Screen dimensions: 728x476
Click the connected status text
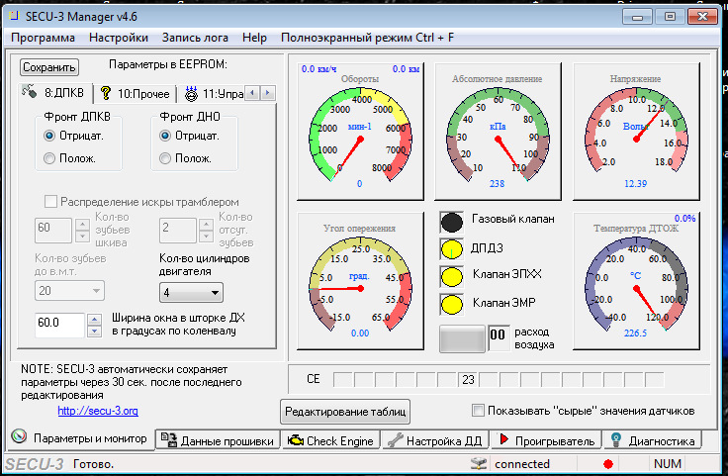[x=522, y=464]
